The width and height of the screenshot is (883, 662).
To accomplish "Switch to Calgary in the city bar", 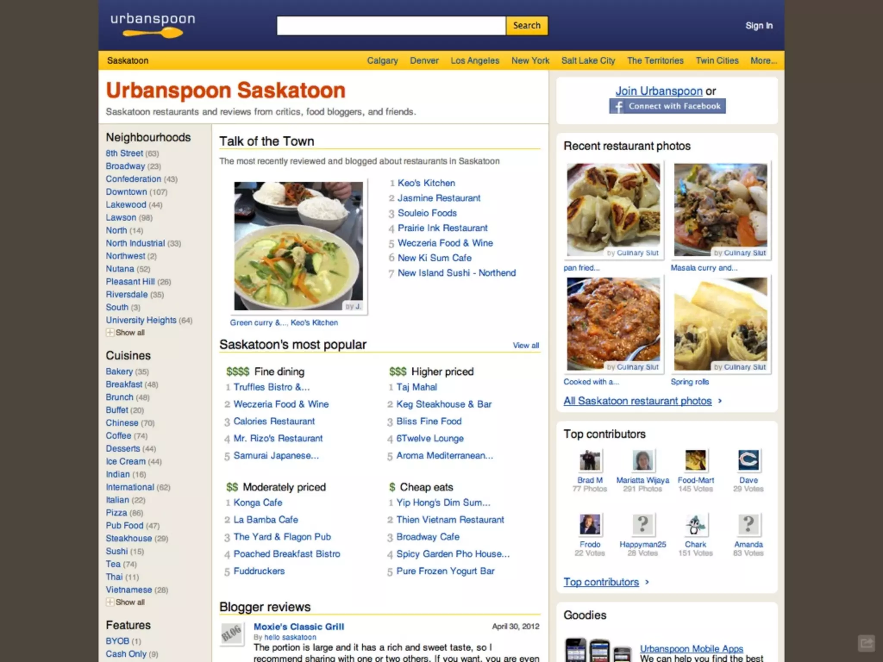I will tap(382, 61).
